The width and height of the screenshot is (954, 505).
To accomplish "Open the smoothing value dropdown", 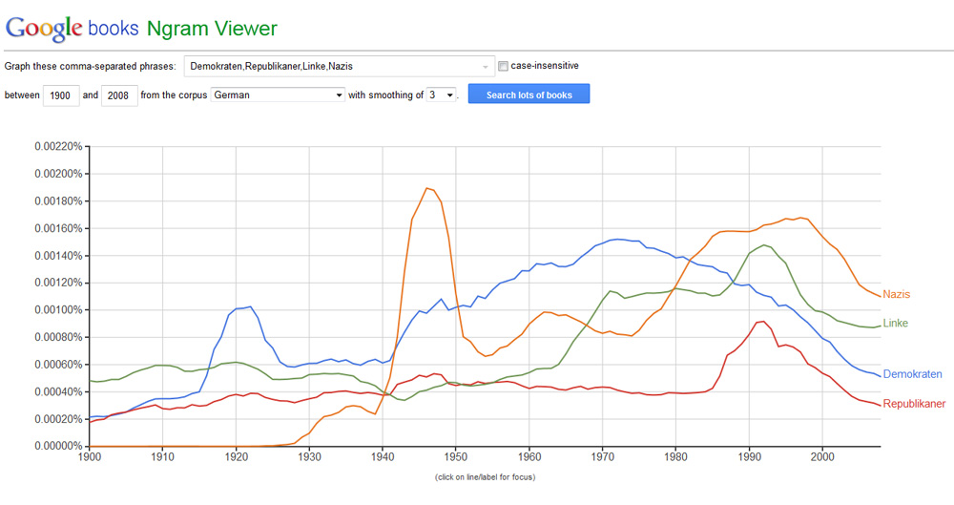I will 442,95.
